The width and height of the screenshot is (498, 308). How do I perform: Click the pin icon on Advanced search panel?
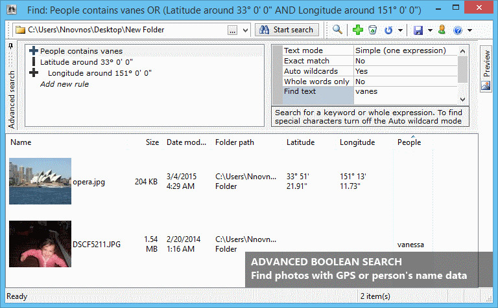10,47
